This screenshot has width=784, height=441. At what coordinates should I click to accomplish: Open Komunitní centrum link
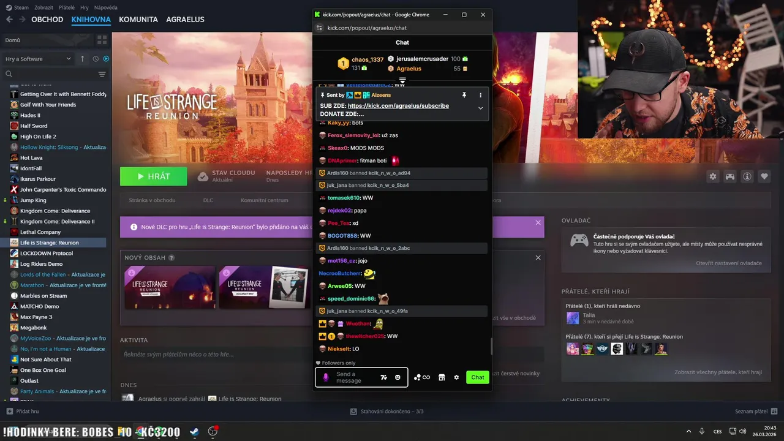coord(264,200)
